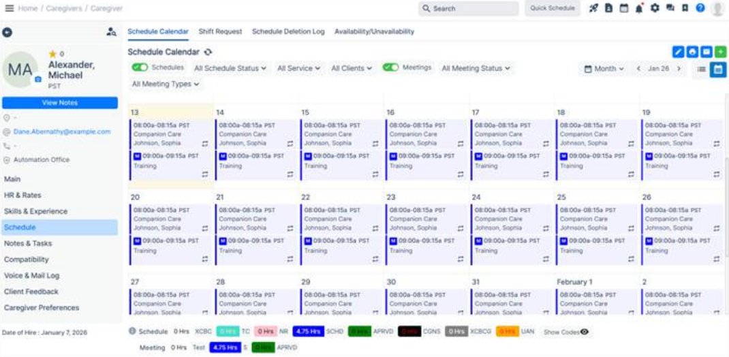Click the cyan 0 Hrs TC badge
Viewport: 729px width, 357px height.
tap(228, 331)
